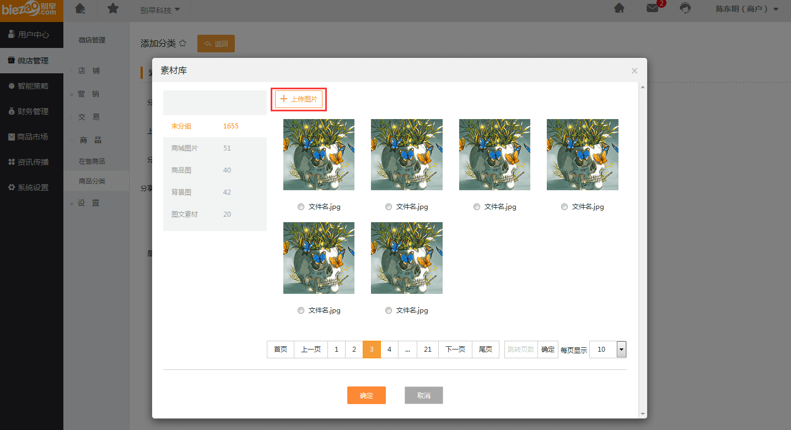Screen dimensions: 791x430
Task: Go to 首页 first page
Action: pos(281,350)
